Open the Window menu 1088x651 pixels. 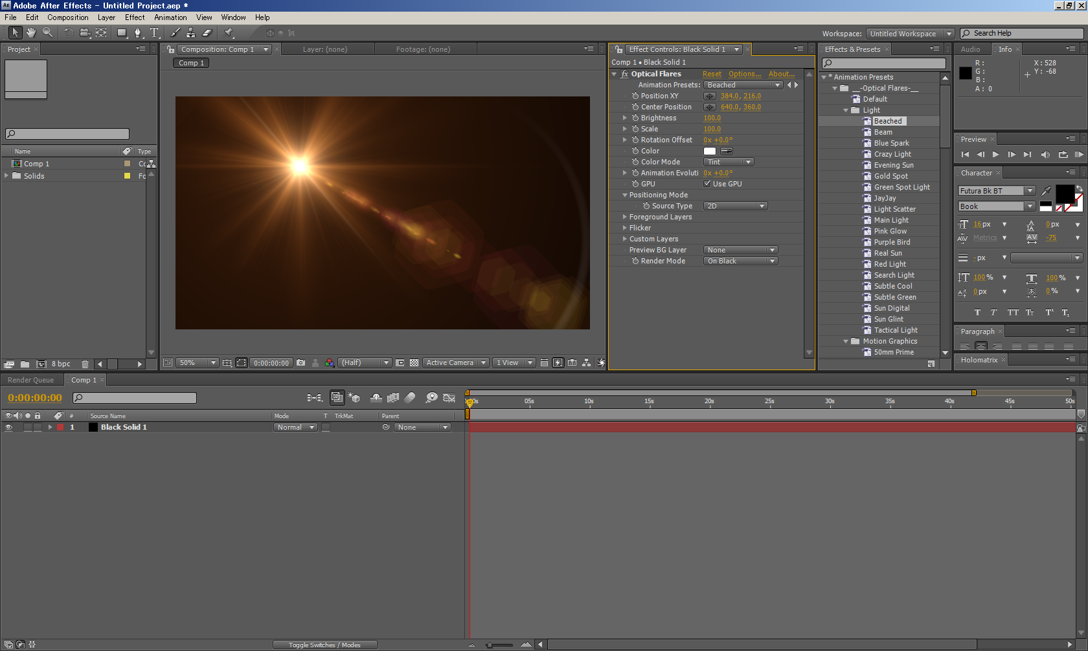pyautogui.click(x=233, y=17)
